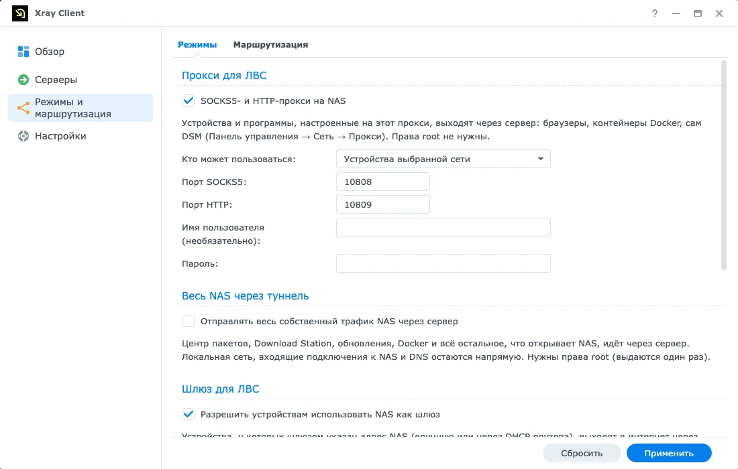This screenshot has height=469, width=738.
Task: Click the Xray Client app logo icon
Action: pos(19,13)
